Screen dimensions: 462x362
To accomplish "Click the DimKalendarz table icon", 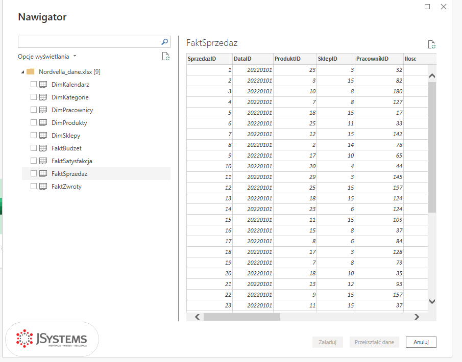I will [43, 85].
